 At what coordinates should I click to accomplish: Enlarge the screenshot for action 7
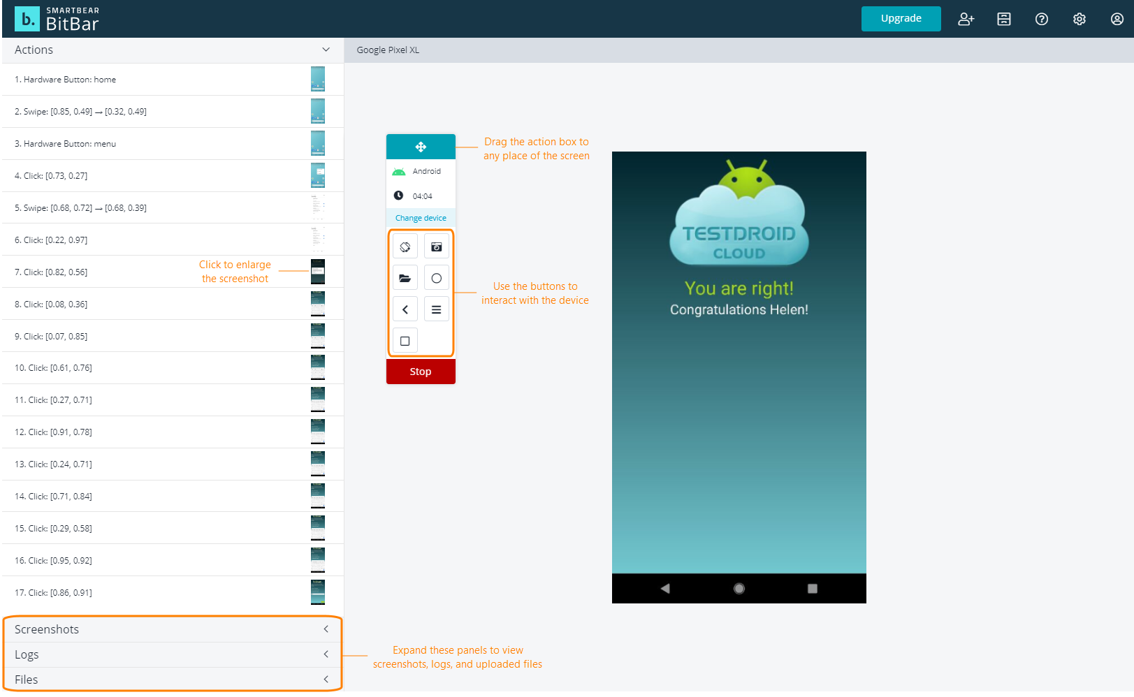318,272
